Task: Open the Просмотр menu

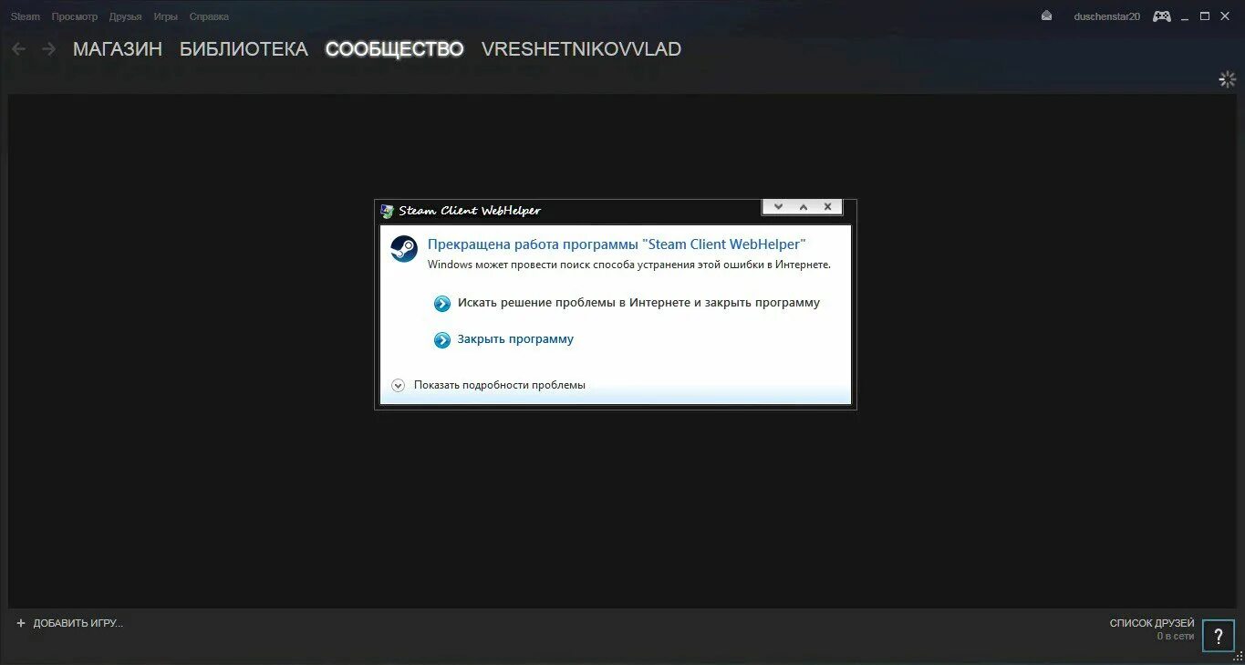Action: tap(75, 16)
